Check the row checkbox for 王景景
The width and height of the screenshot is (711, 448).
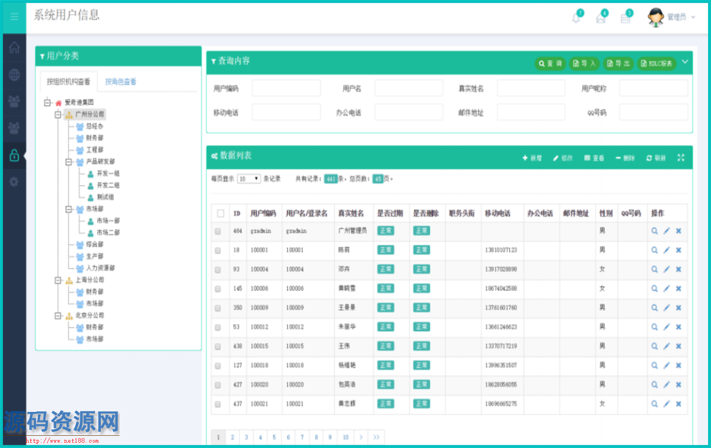pos(218,308)
